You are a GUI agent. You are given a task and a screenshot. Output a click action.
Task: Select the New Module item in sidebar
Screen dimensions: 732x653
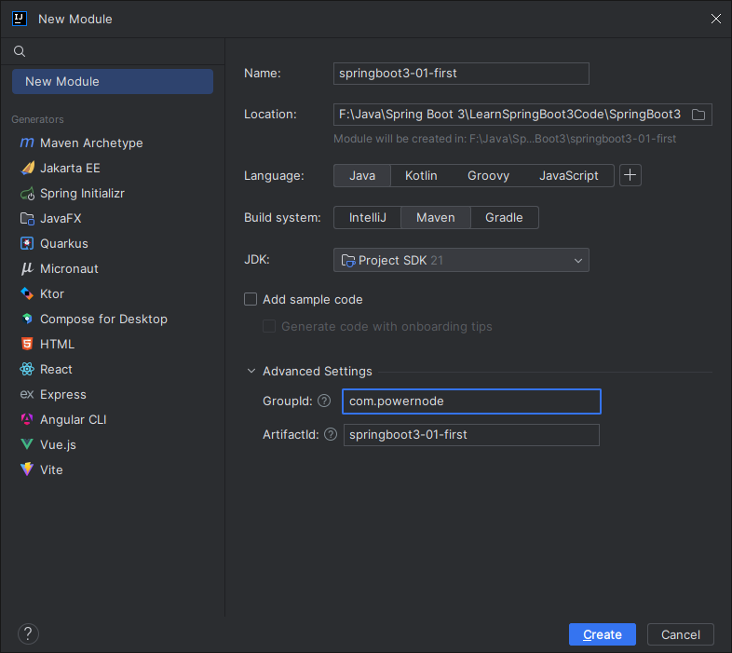[113, 82]
